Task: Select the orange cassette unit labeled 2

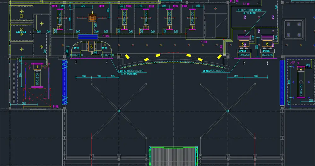Action: coord(92,18)
